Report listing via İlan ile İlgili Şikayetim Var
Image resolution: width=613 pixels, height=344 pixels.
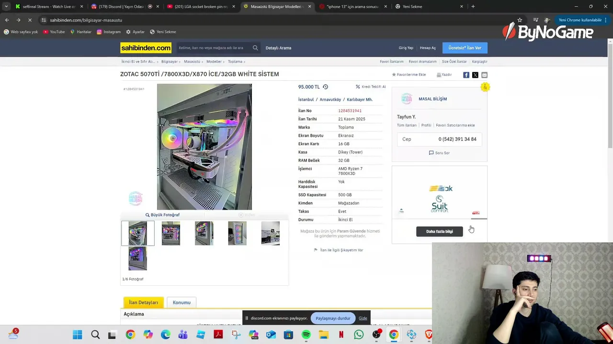tap(339, 250)
